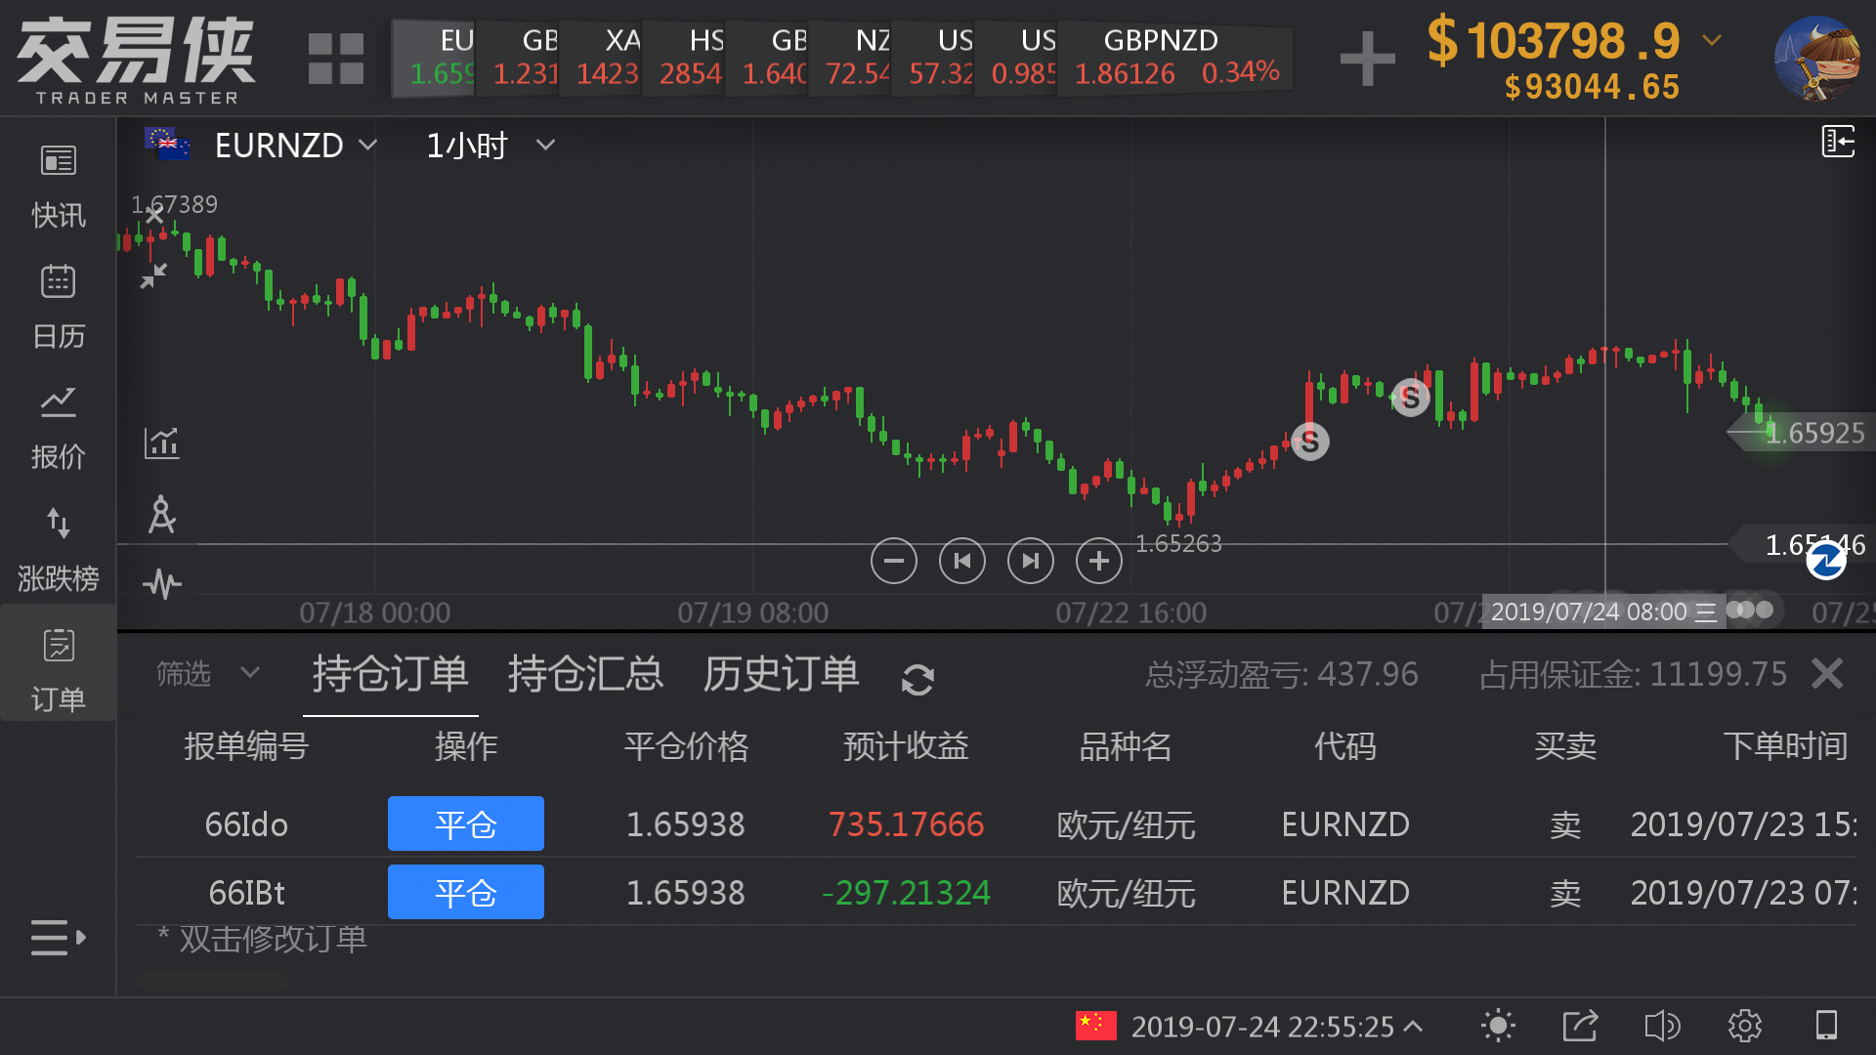The width and height of the screenshot is (1876, 1055).
Task: Toggle brightness mode in bottom bar
Action: click(1498, 1026)
